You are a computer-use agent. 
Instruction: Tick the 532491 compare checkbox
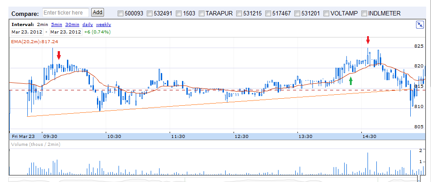[x=149, y=13]
